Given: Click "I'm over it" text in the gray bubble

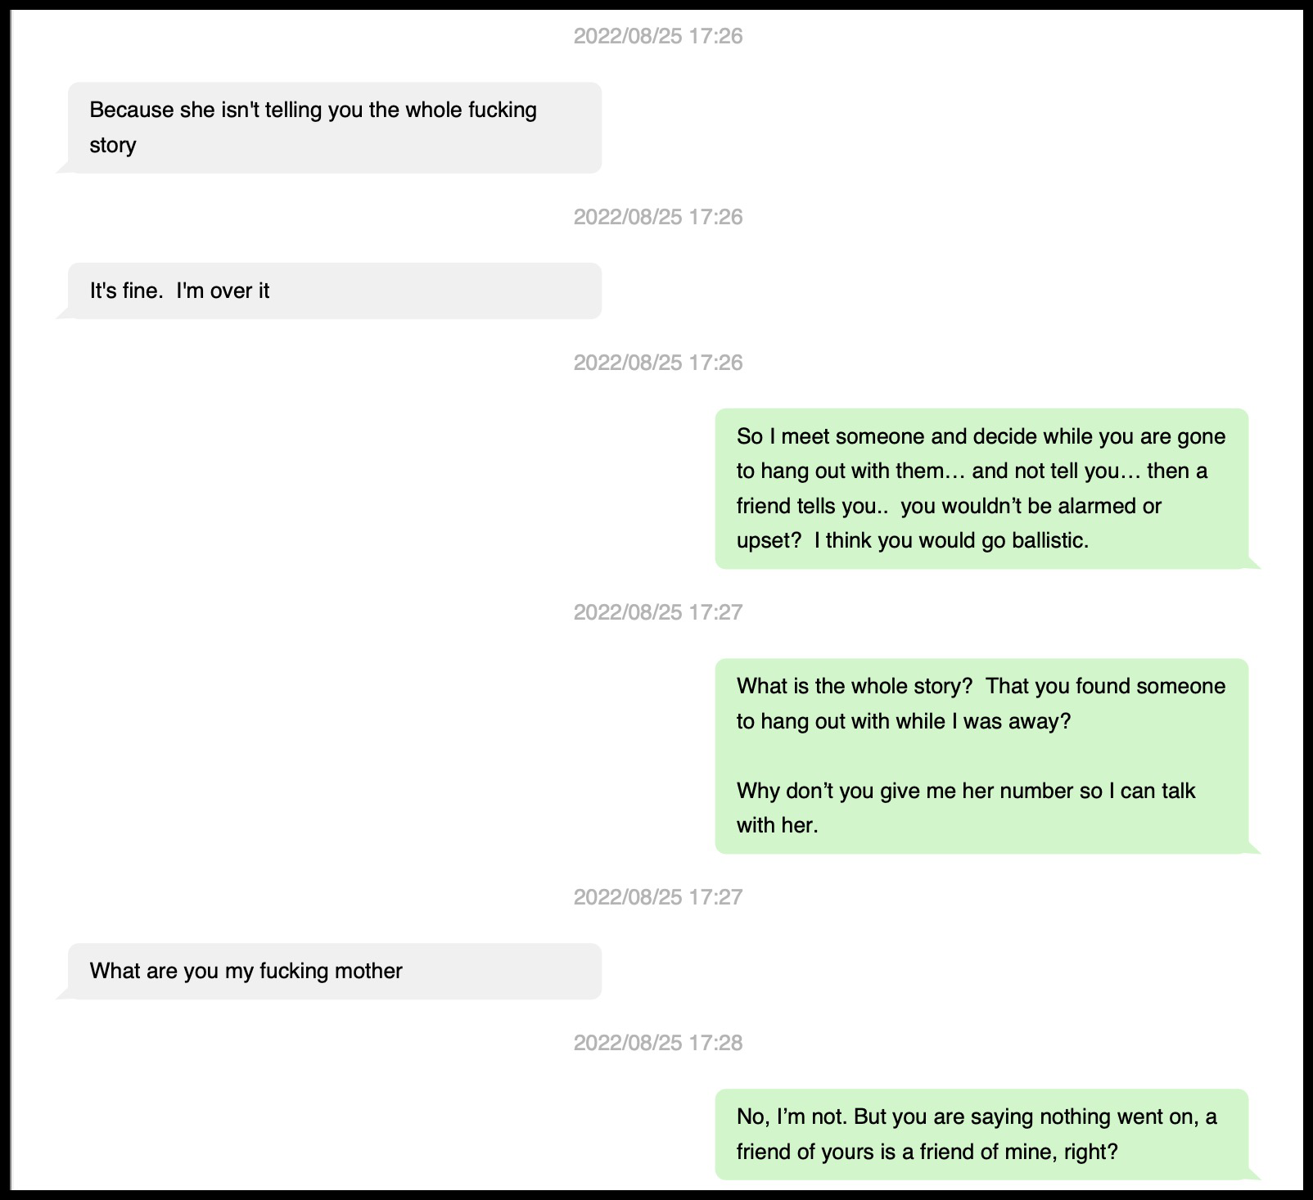Looking at the screenshot, I should [x=223, y=291].
